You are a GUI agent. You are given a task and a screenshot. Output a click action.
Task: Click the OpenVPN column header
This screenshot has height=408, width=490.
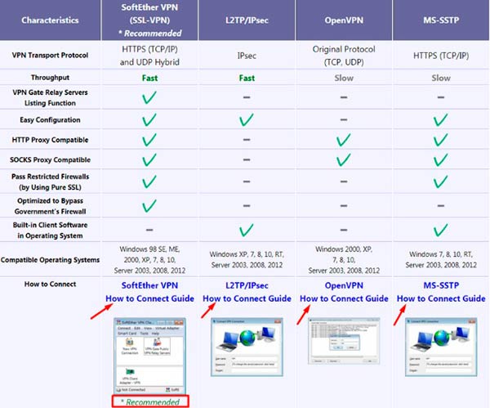click(344, 20)
